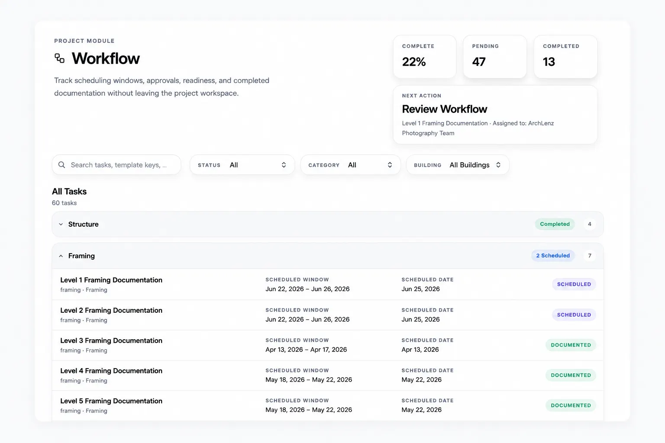Expand the Structure task group
The height and width of the screenshot is (443, 665).
point(328,224)
